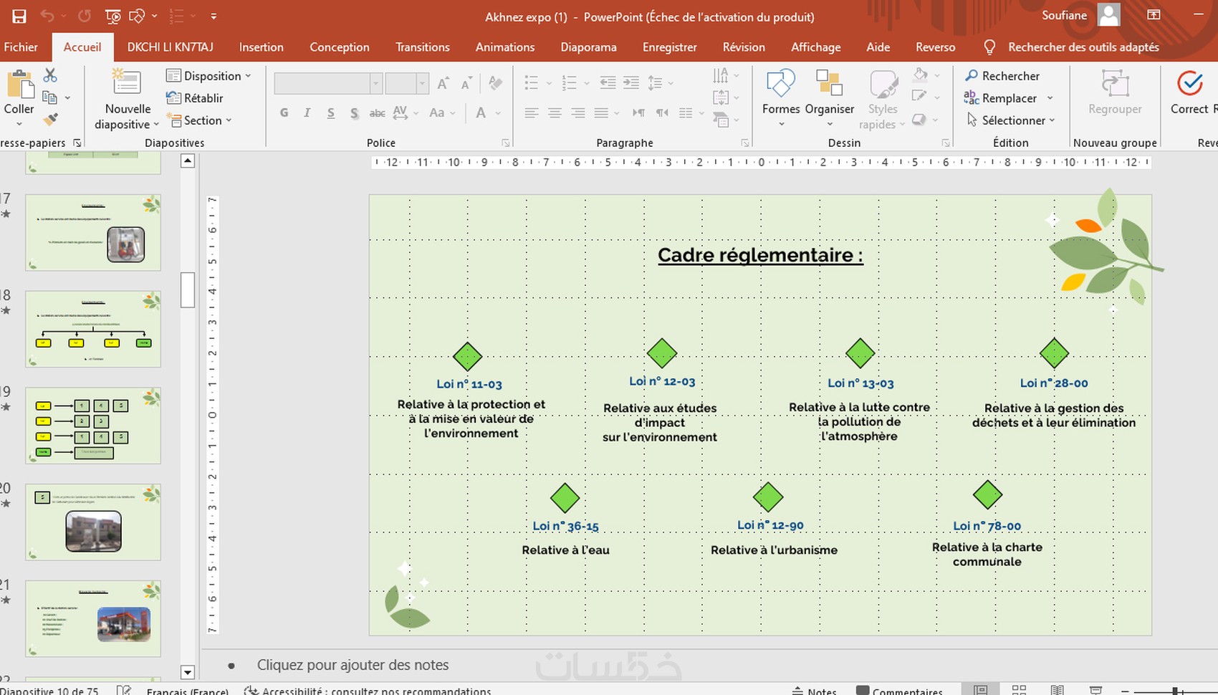Align text to the right

[578, 112]
